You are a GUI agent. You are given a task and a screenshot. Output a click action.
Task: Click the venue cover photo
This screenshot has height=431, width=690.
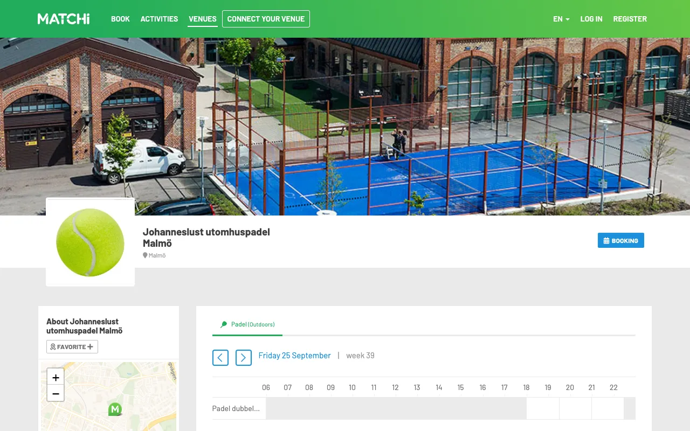click(345, 127)
